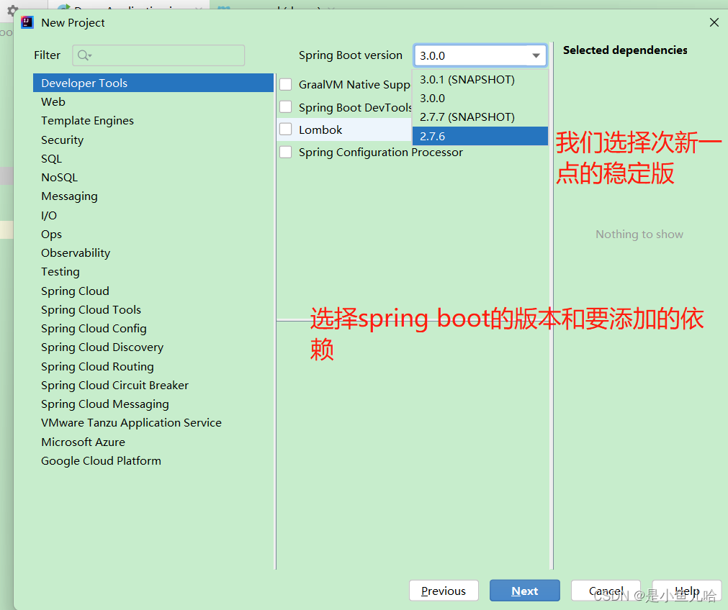
Task: Select the Web category
Action: click(153, 101)
